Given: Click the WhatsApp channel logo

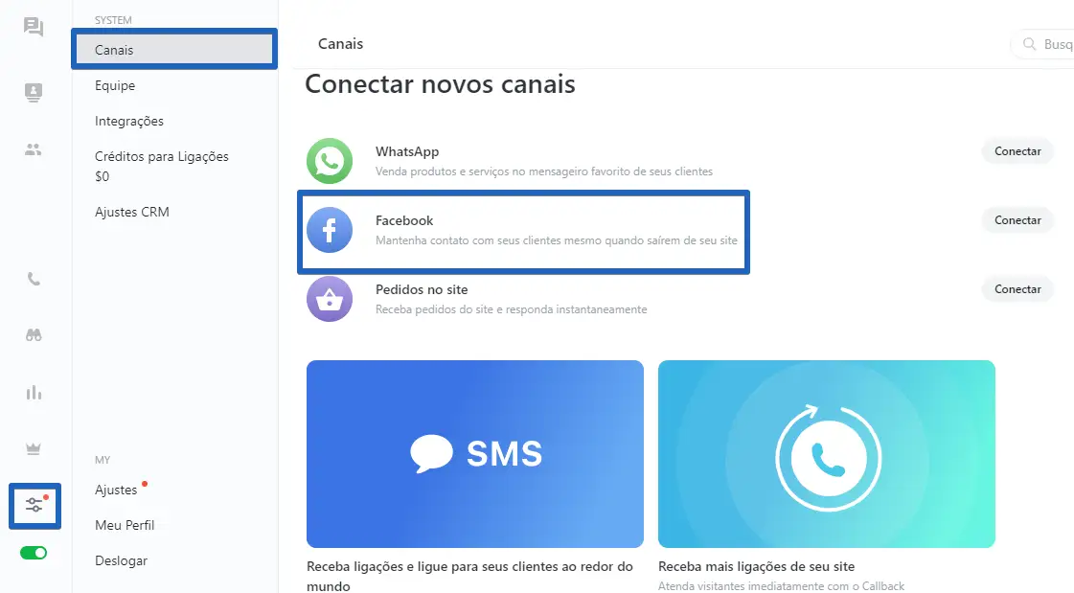Looking at the screenshot, I should coord(330,161).
